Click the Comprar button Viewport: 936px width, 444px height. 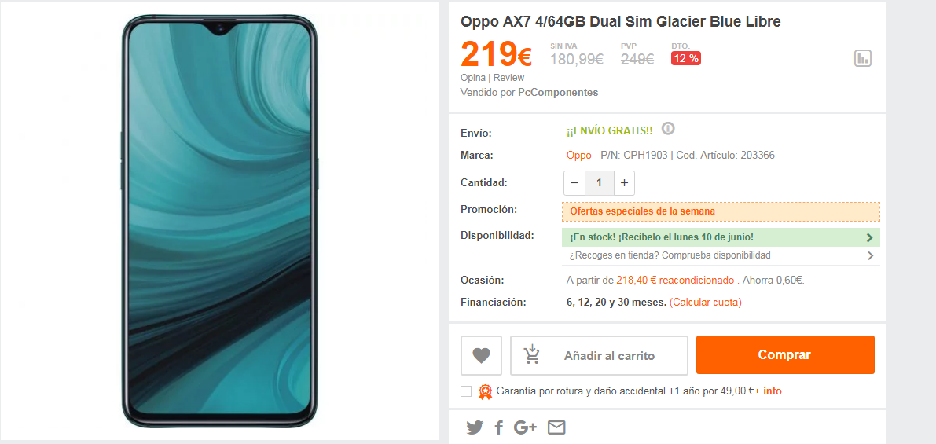pos(785,355)
